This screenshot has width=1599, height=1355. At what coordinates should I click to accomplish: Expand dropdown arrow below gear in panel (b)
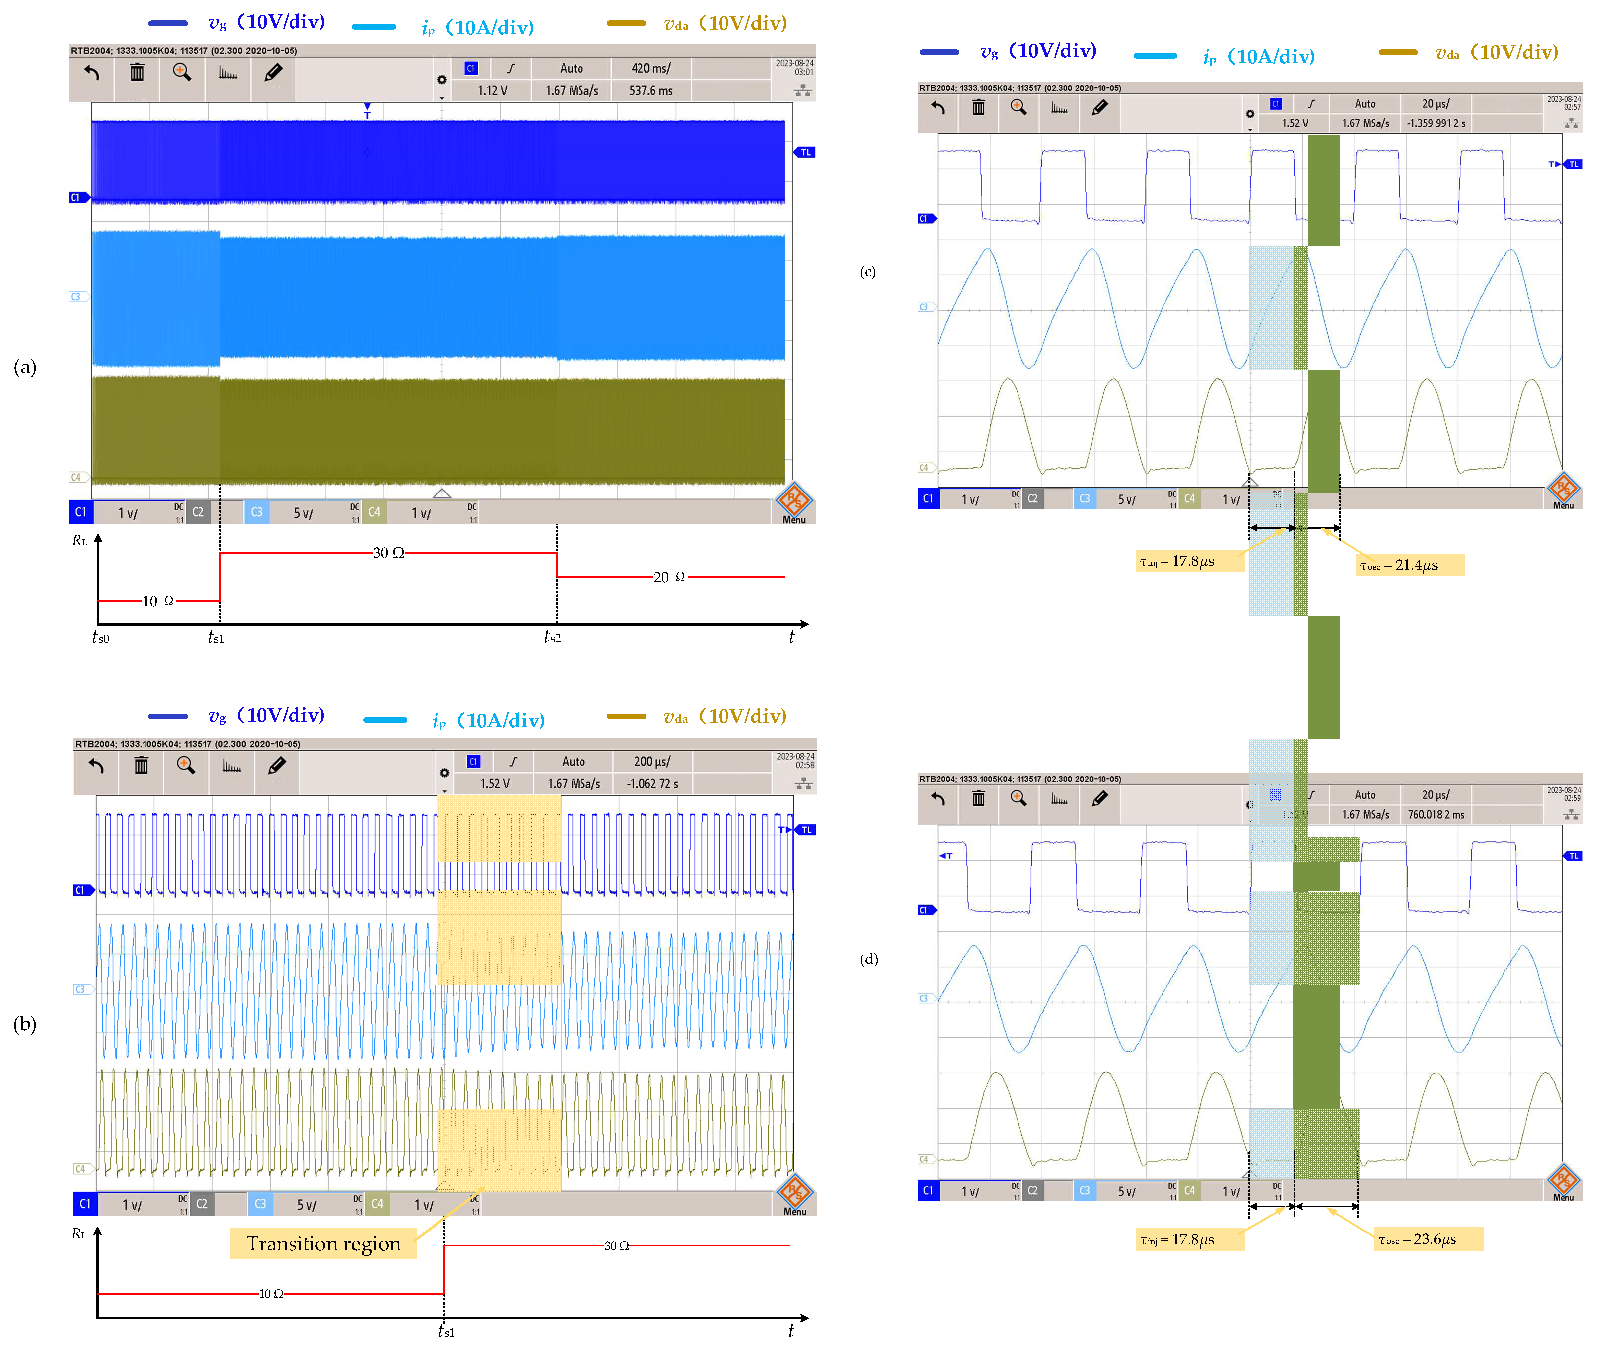pyautogui.click(x=444, y=791)
